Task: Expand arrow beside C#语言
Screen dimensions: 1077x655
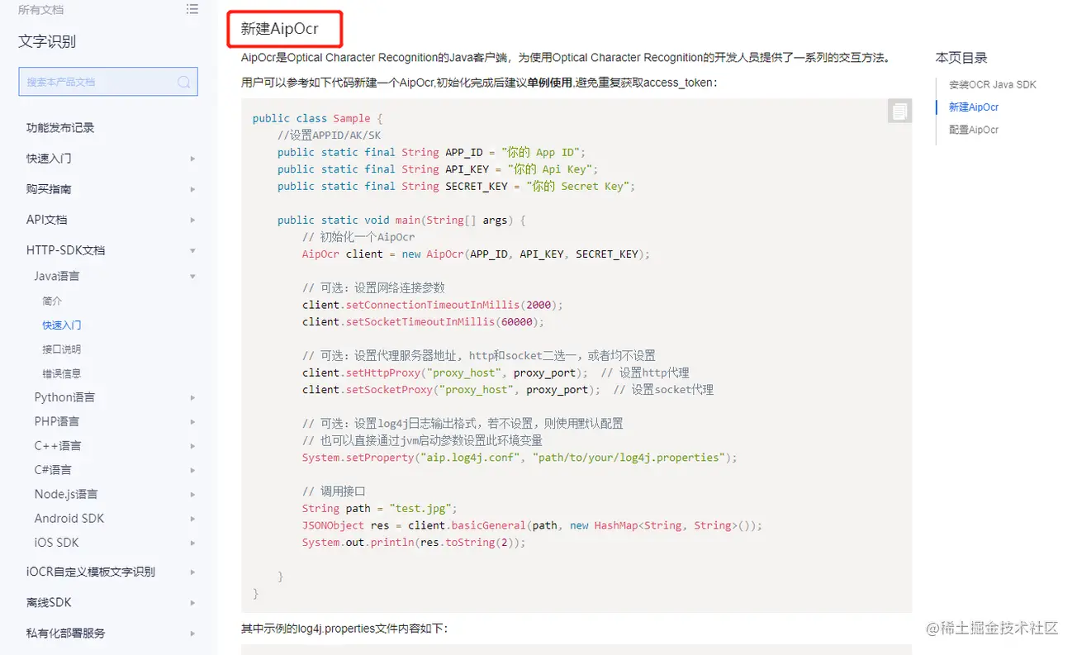Action: pyautogui.click(x=192, y=470)
